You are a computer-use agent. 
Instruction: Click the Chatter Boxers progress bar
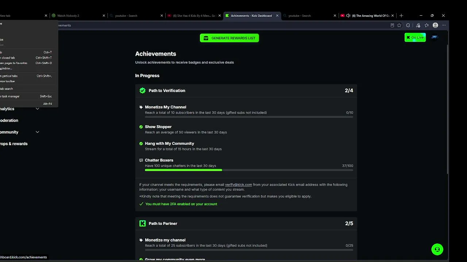(x=249, y=170)
